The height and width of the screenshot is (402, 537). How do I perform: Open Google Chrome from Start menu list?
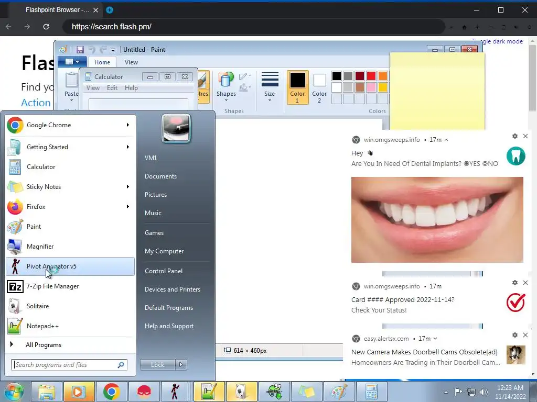[70, 125]
